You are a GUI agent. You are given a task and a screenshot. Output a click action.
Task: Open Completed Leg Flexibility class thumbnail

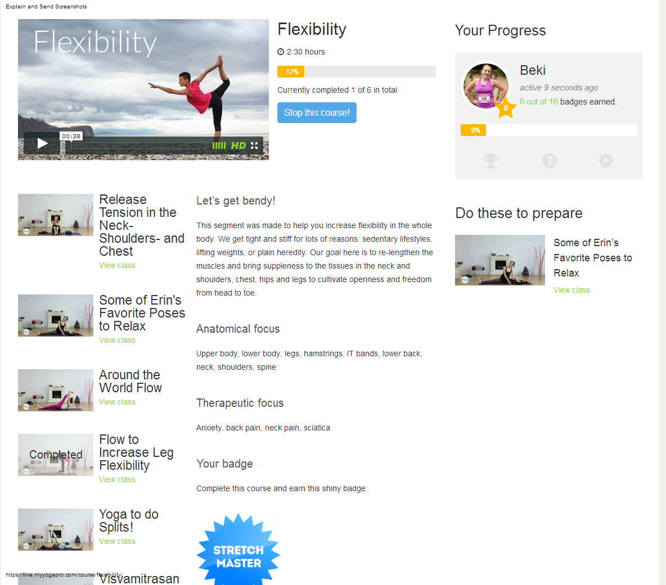[56, 455]
